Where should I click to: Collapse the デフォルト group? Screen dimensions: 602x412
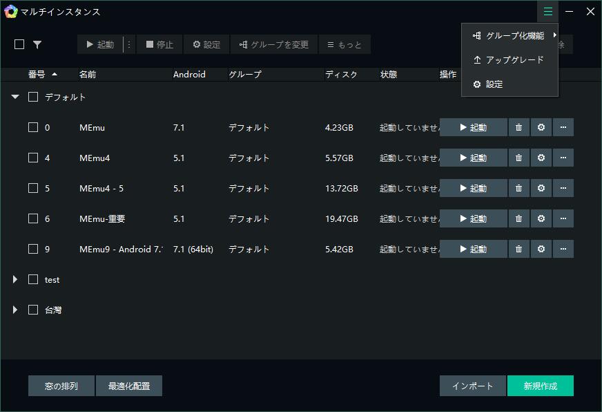point(15,97)
